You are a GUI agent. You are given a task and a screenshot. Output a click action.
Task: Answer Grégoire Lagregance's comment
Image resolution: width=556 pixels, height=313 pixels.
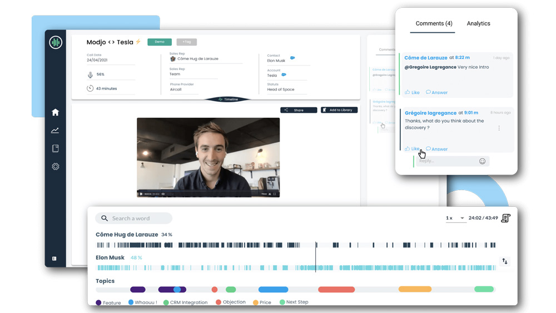pyautogui.click(x=436, y=149)
